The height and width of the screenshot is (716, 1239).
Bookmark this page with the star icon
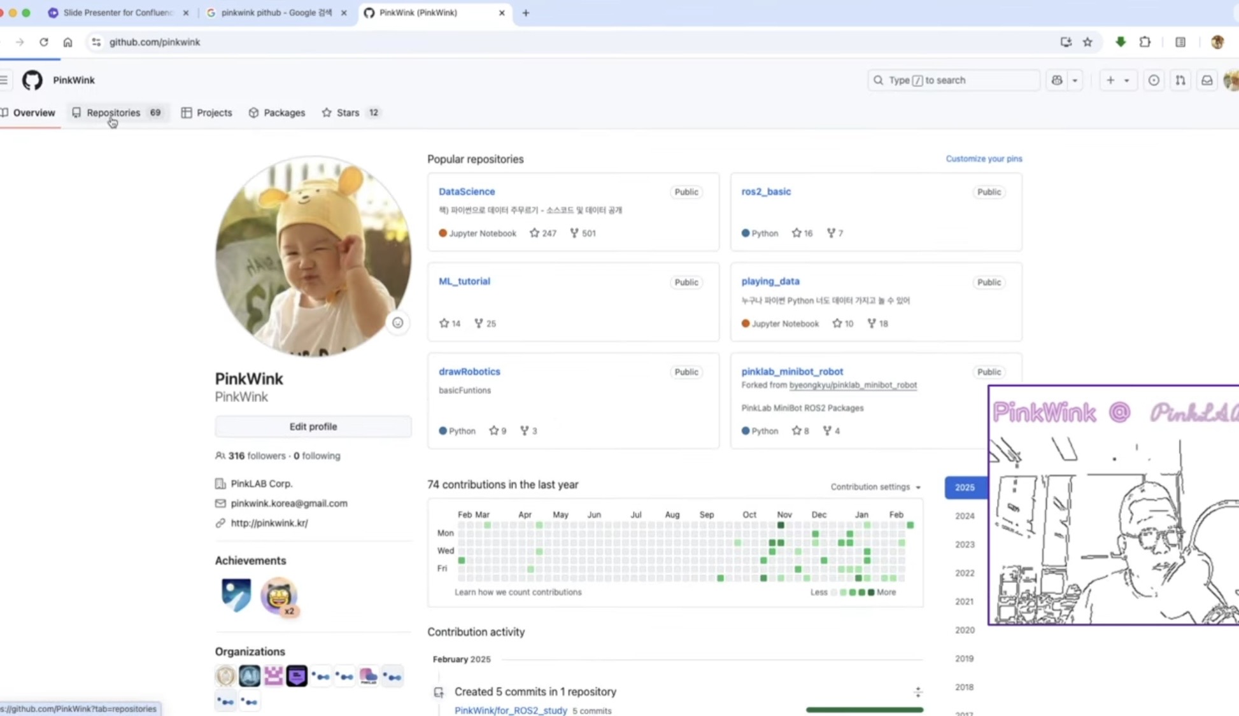(x=1087, y=42)
